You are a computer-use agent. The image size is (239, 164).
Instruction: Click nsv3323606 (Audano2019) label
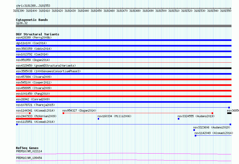pos(212,127)
